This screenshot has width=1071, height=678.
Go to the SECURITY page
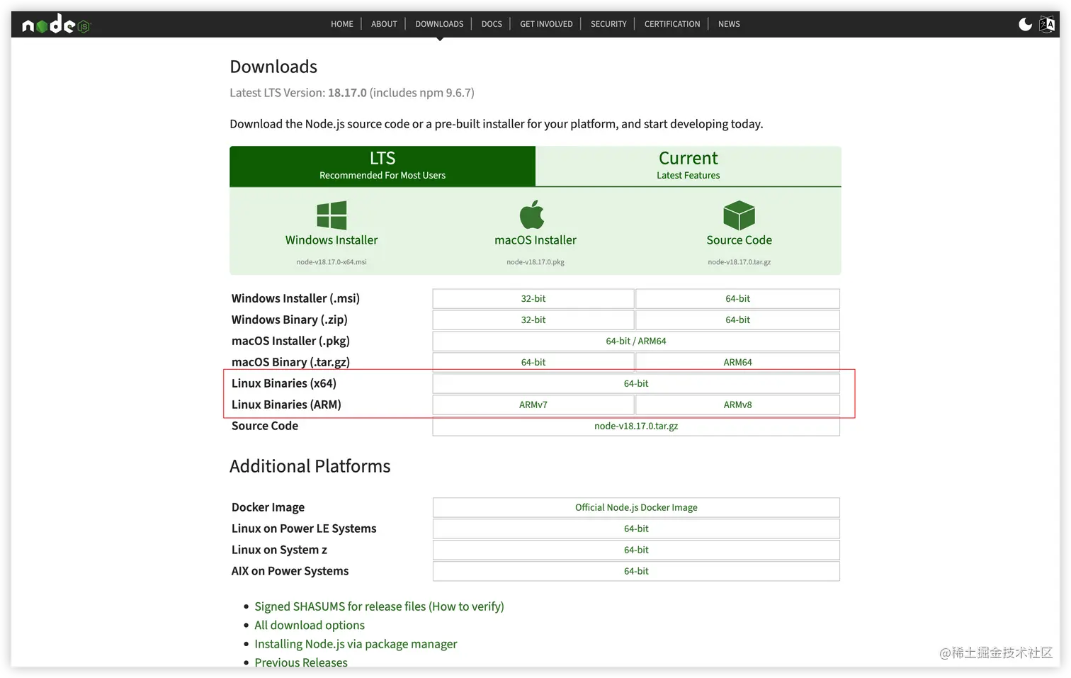point(608,24)
